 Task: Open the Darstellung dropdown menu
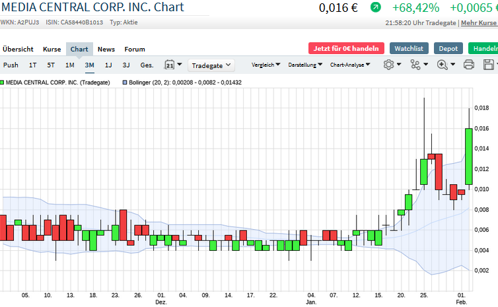point(305,65)
